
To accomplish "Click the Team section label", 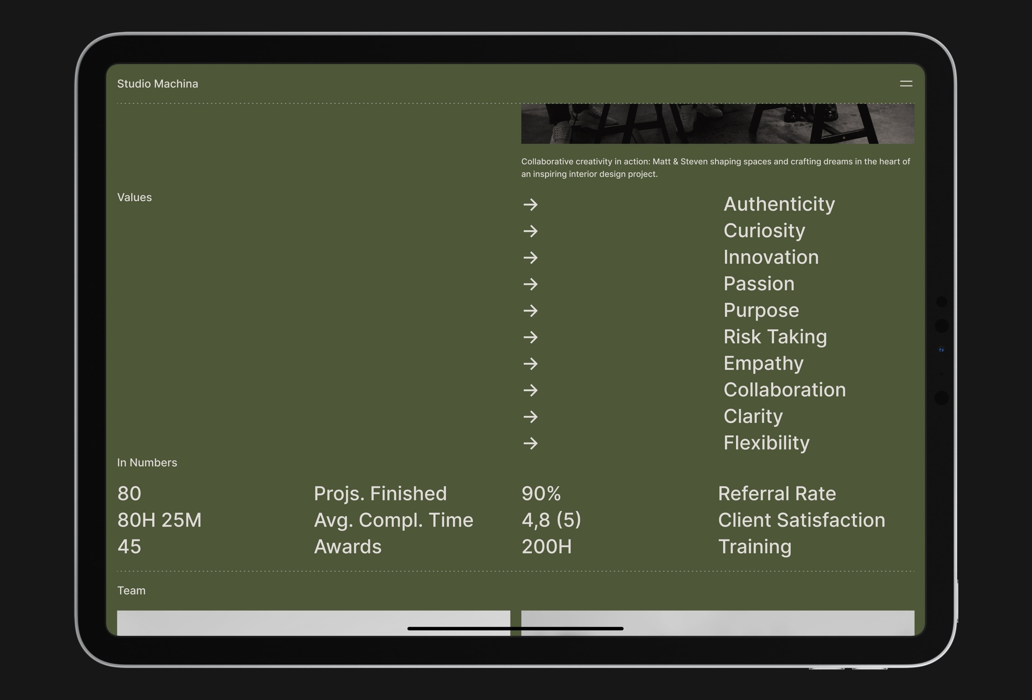I will [x=131, y=590].
